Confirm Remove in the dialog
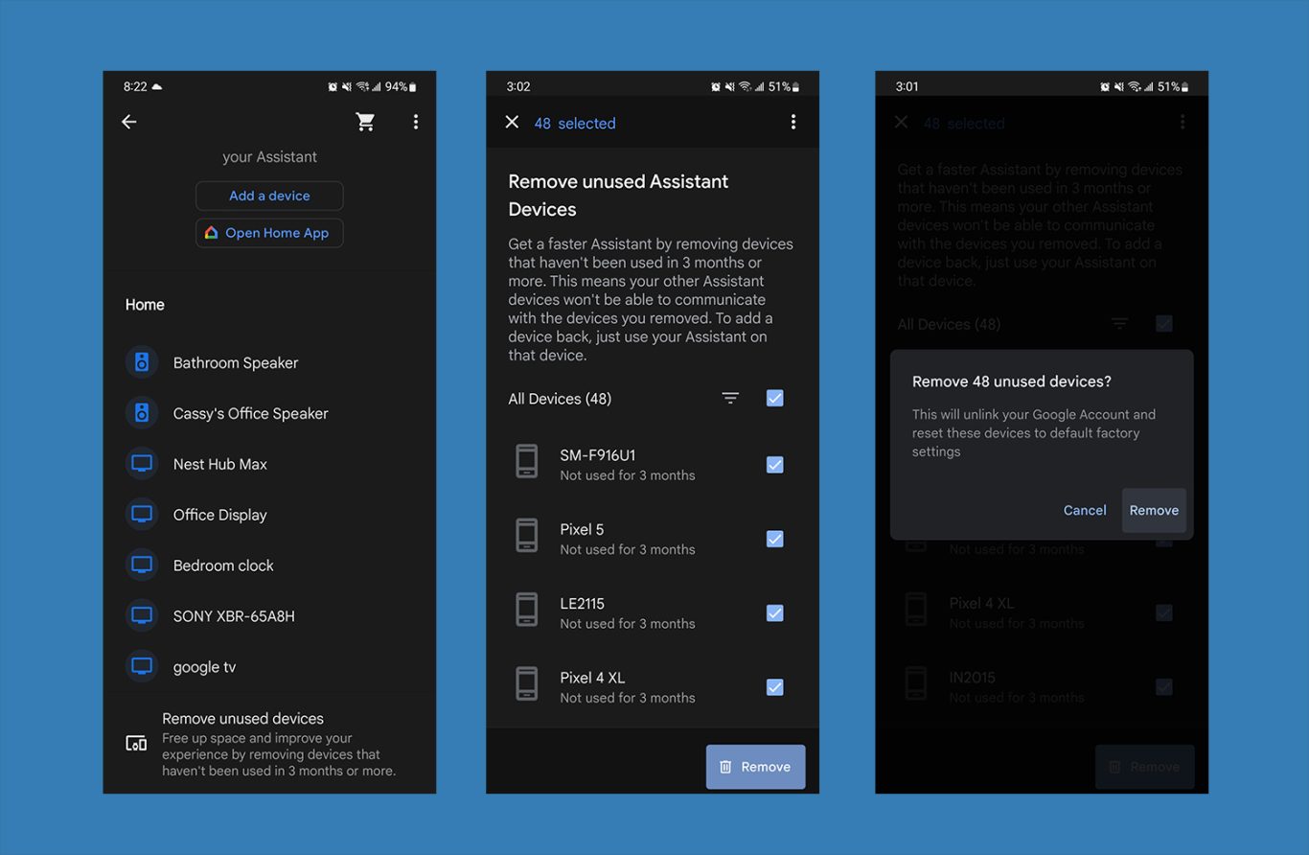The height and width of the screenshot is (855, 1309). 1154,511
